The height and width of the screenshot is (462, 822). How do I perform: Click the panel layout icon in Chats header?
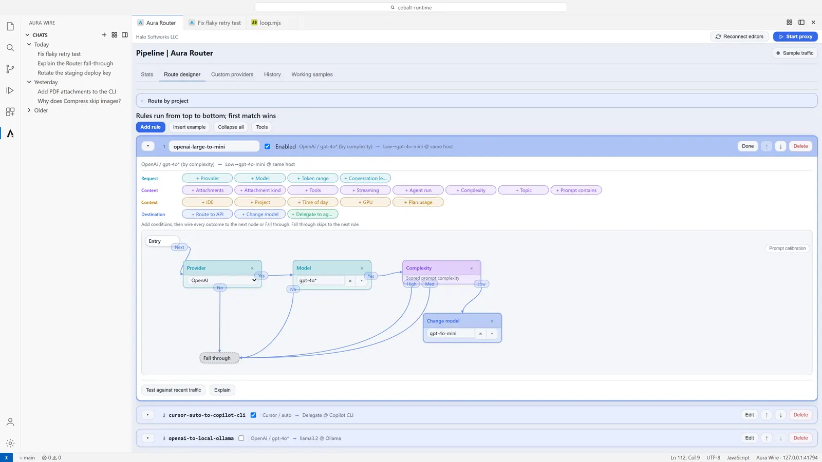[125, 35]
